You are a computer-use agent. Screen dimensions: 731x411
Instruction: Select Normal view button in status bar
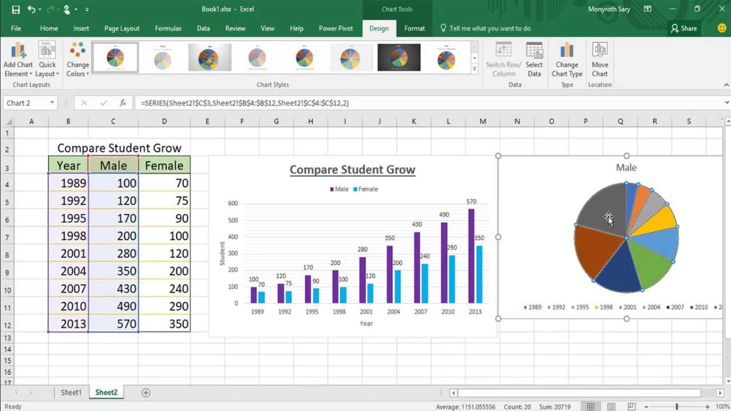pyautogui.click(x=591, y=406)
